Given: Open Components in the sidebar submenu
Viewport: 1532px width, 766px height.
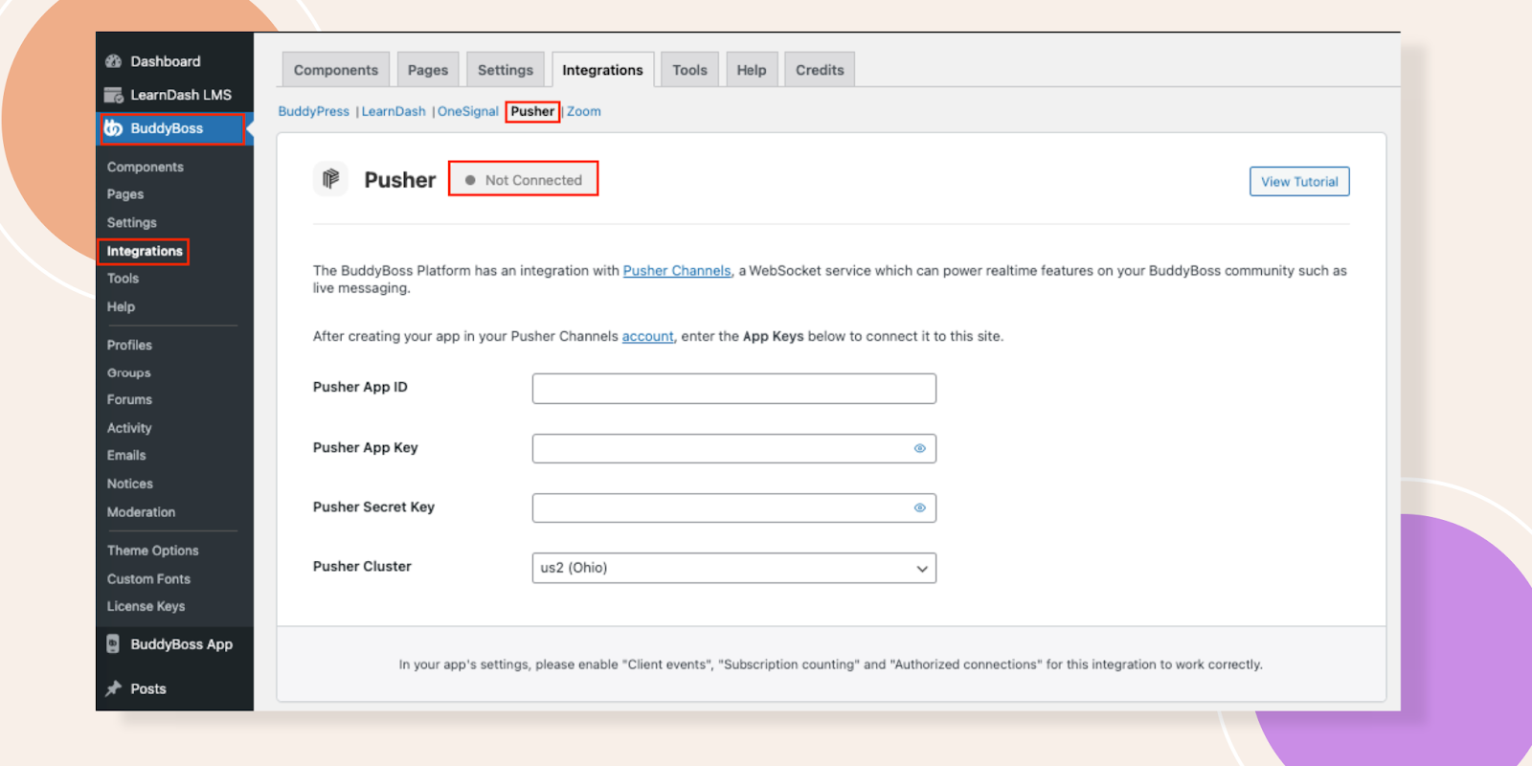Looking at the screenshot, I should pyautogui.click(x=146, y=167).
